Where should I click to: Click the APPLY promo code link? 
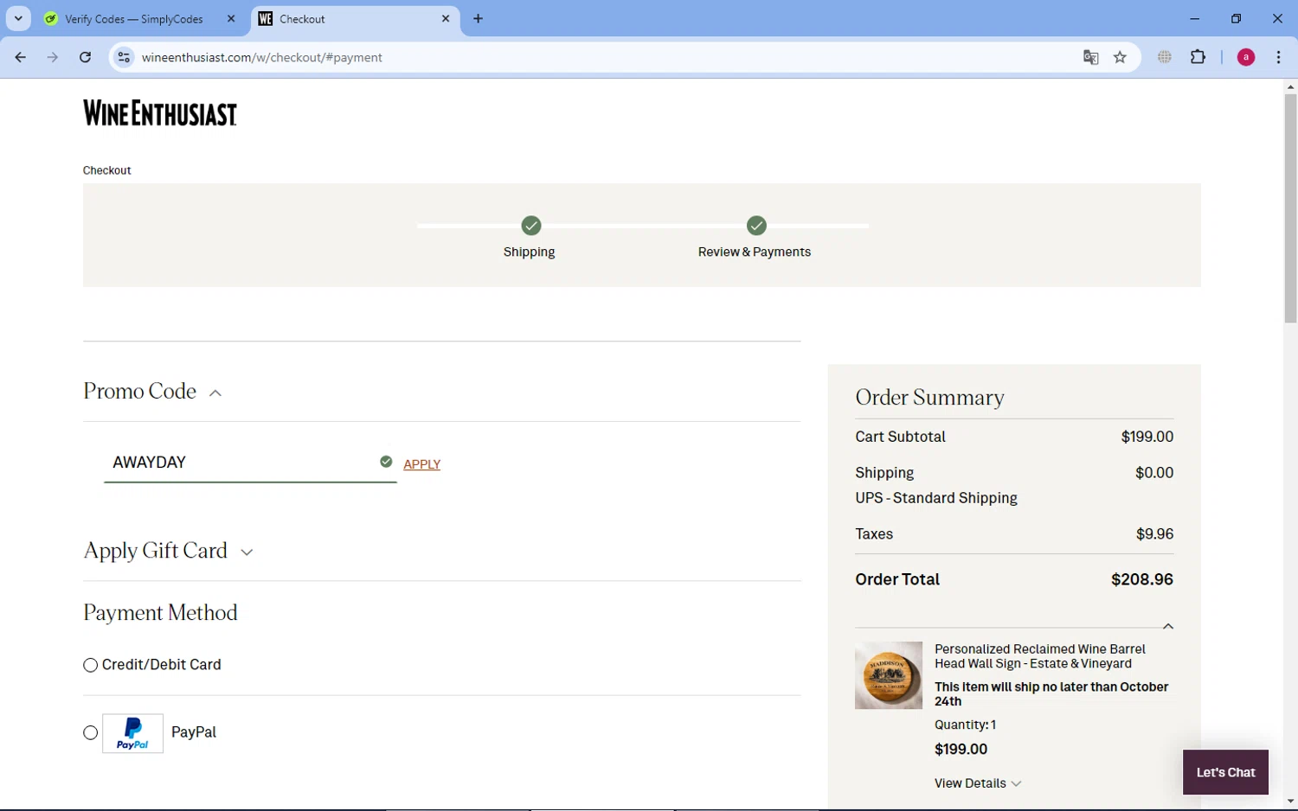tap(421, 464)
